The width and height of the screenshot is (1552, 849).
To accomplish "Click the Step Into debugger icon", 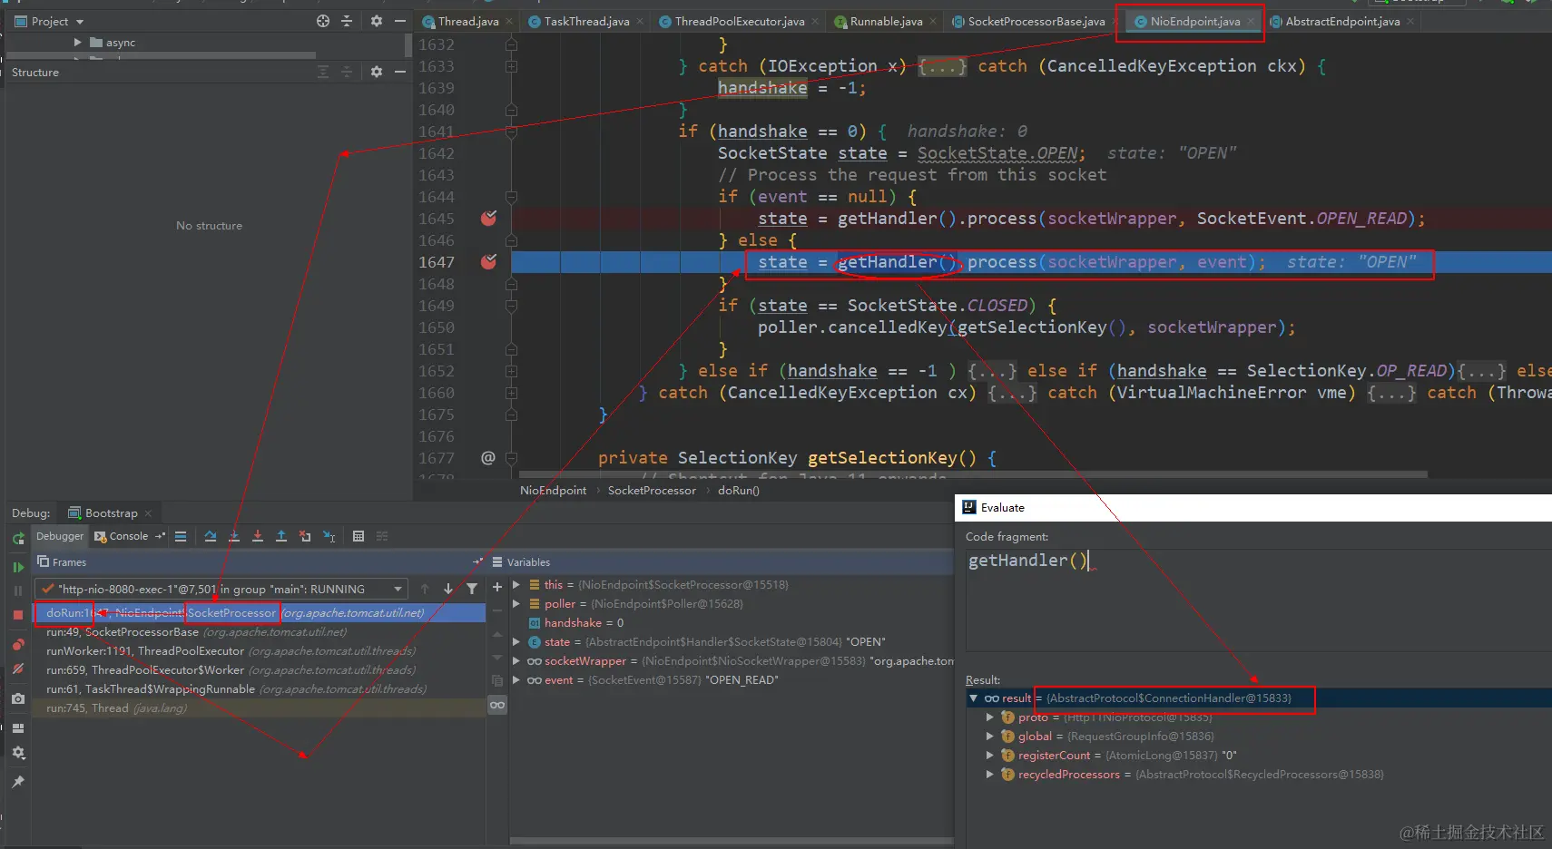I will pyautogui.click(x=234, y=537).
